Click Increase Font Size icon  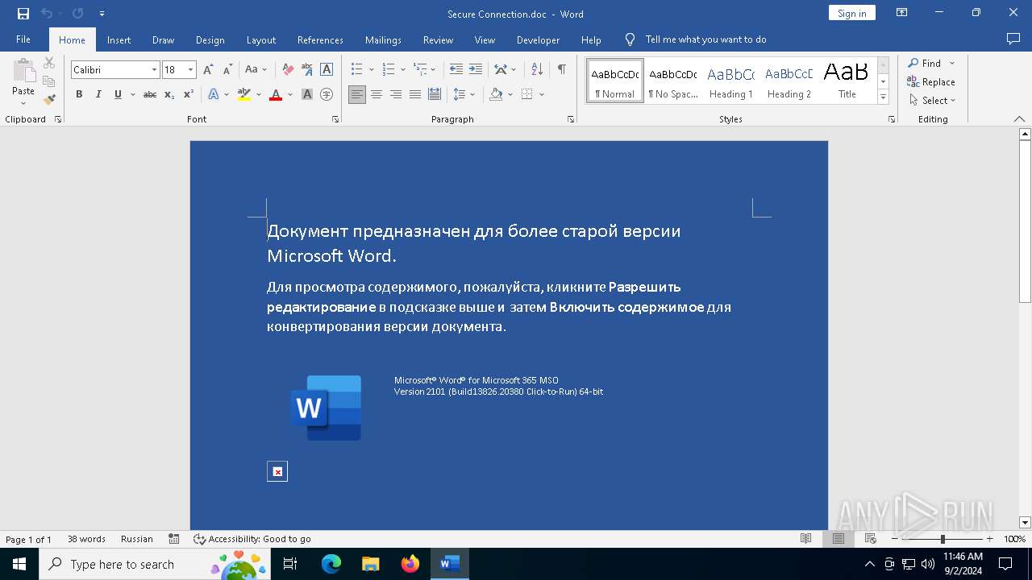point(208,70)
